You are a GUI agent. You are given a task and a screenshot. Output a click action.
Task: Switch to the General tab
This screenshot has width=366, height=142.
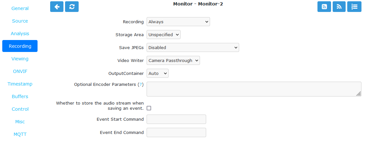pos(20,8)
